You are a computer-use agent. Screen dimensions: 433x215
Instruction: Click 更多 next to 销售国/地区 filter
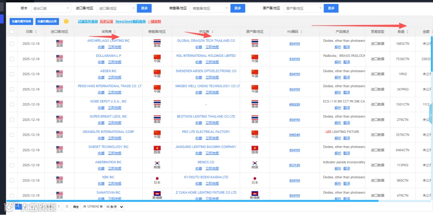coord(238,8)
